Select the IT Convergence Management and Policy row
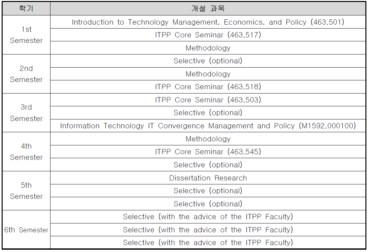The height and width of the screenshot is (252, 370). (x=208, y=126)
